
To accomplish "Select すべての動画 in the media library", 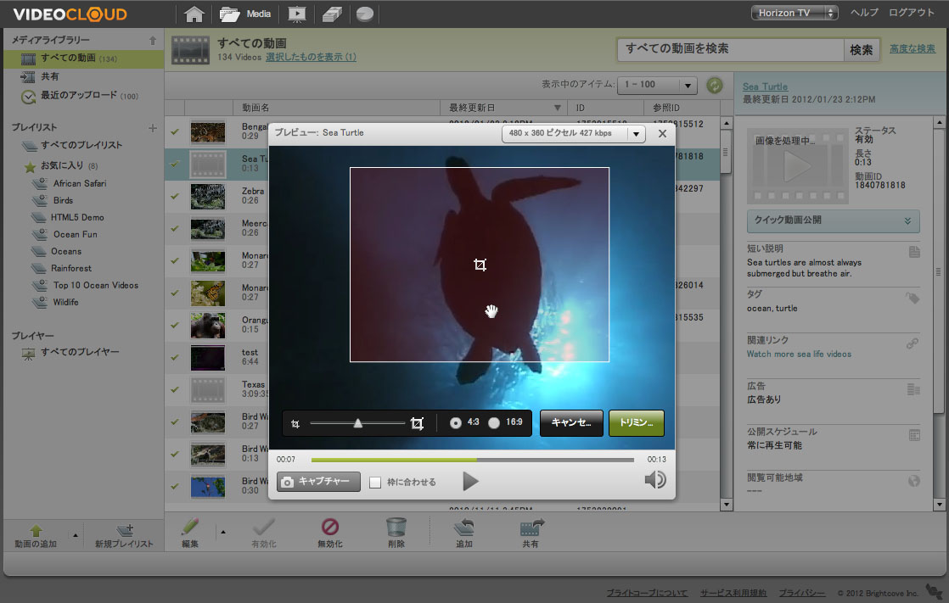I will coord(83,59).
